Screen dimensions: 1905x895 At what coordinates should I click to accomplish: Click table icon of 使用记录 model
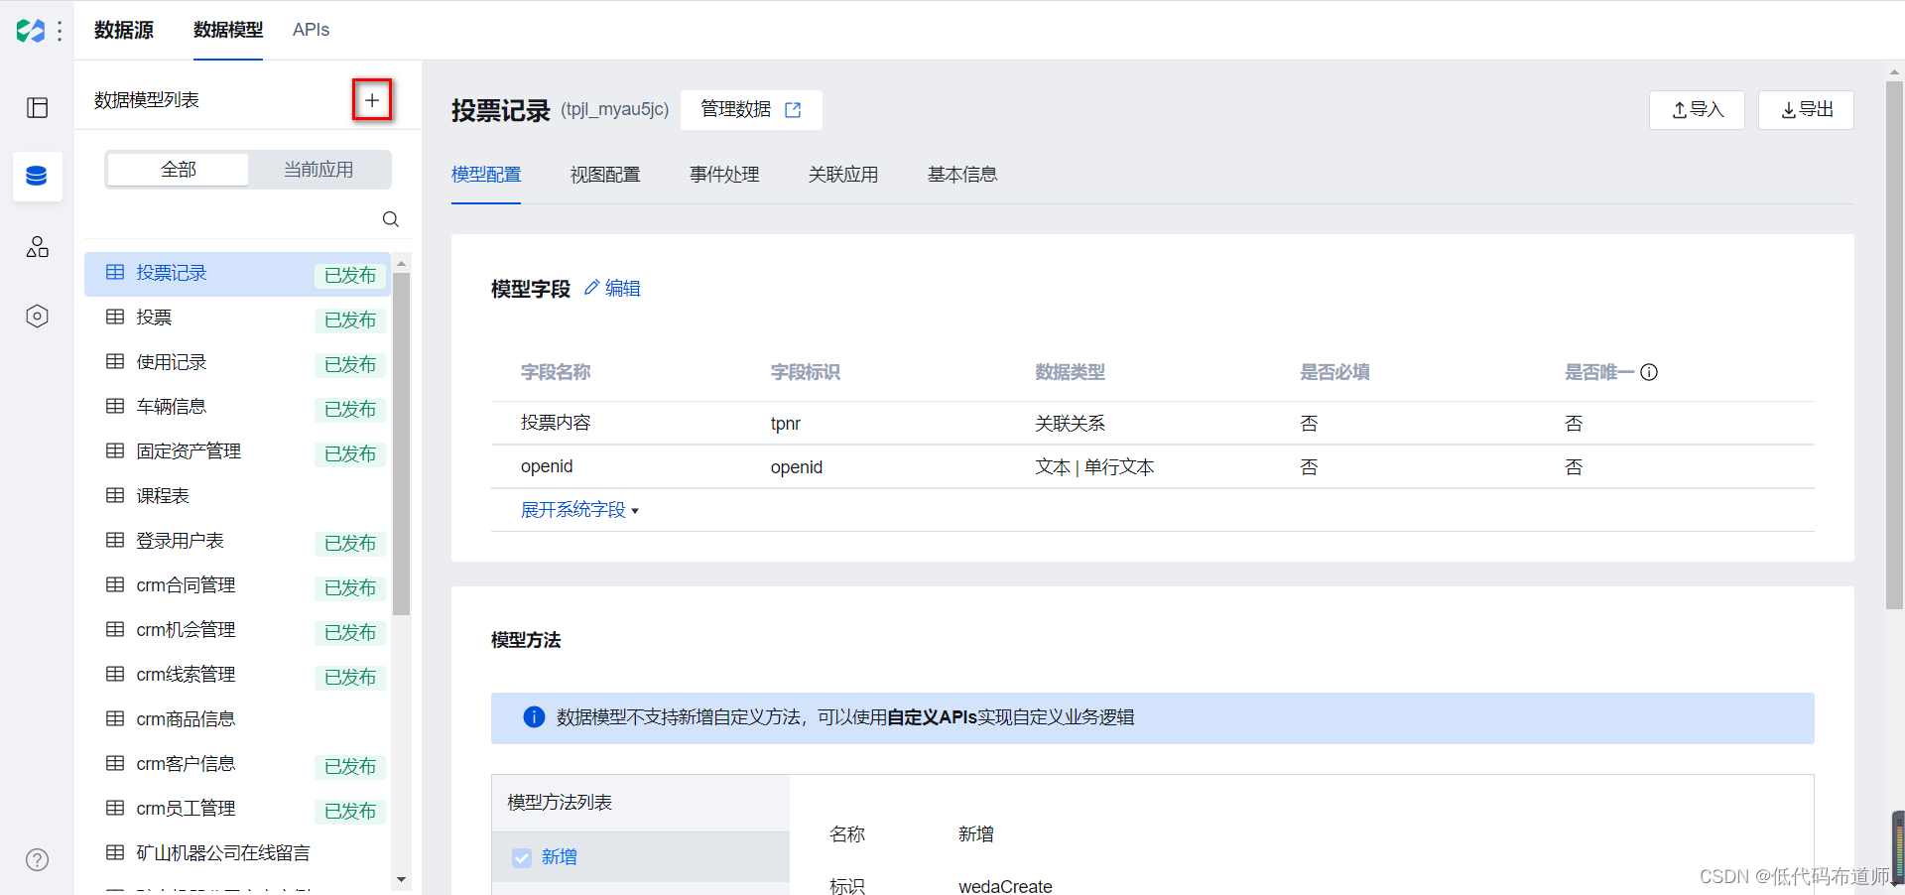click(x=115, y=361)
